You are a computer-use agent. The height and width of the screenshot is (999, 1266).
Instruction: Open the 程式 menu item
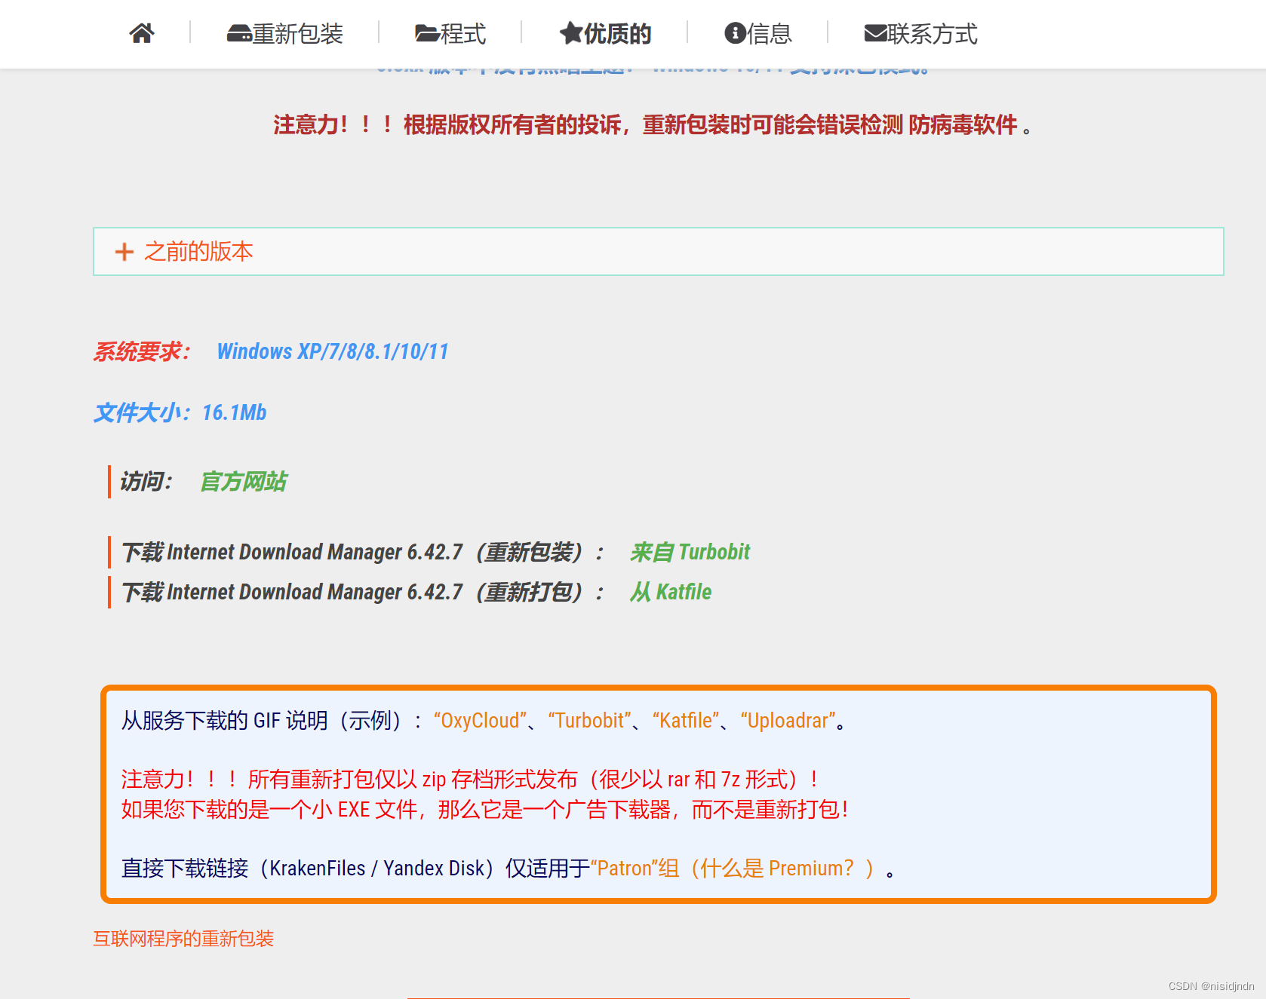[x=450, y=34]
